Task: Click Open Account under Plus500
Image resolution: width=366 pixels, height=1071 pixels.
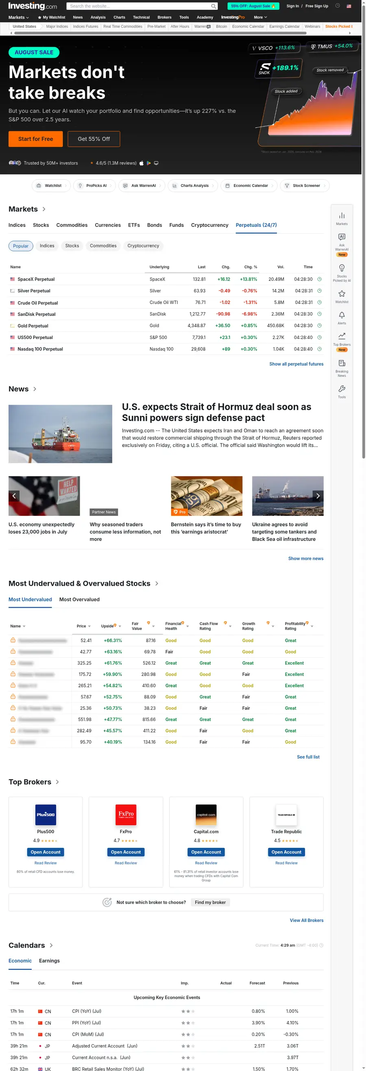Action: pyautogui.click(x=46, y=852)
